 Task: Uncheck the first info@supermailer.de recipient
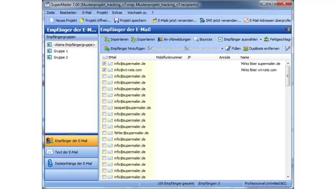104,64
